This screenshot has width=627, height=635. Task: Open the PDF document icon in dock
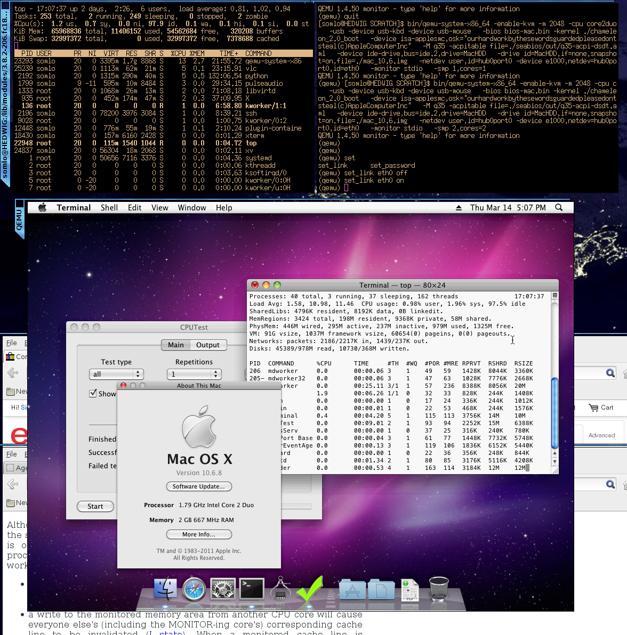pos(410,590)
